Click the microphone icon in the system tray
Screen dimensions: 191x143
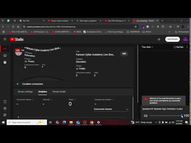coord(163,122)
